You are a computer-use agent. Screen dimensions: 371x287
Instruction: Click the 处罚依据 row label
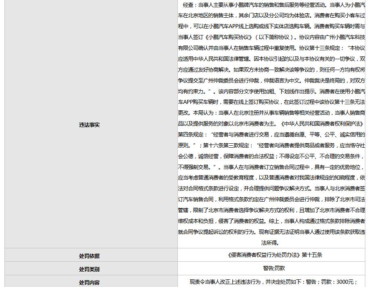coord(89,256)
